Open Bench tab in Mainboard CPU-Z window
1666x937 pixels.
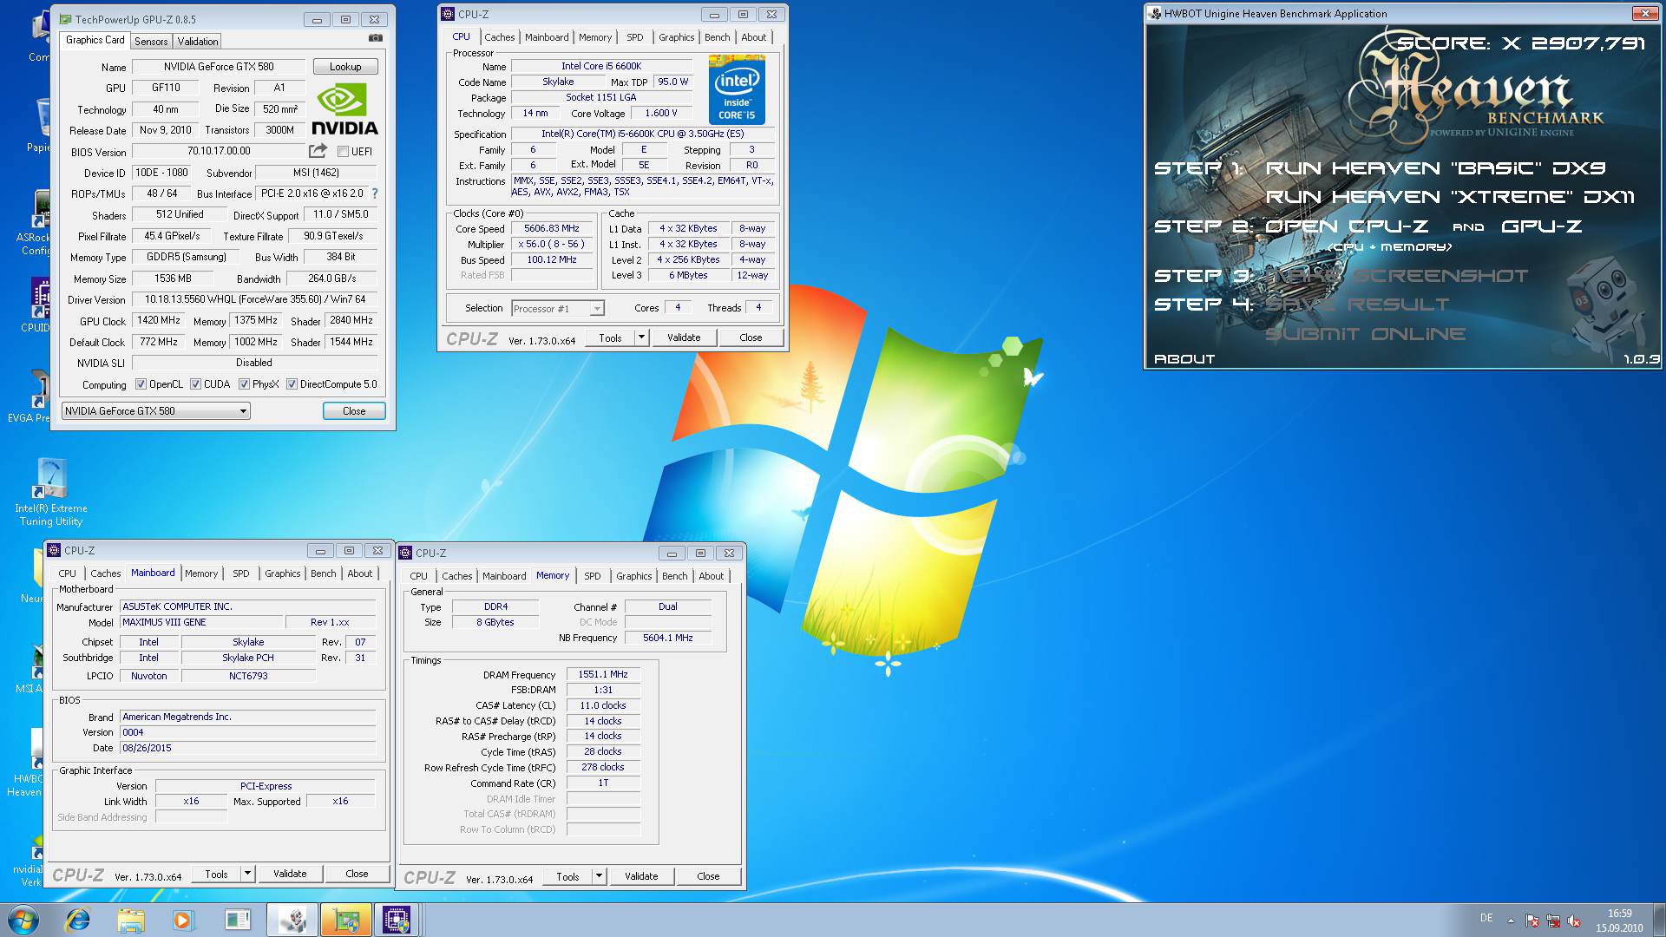point(323,573)
